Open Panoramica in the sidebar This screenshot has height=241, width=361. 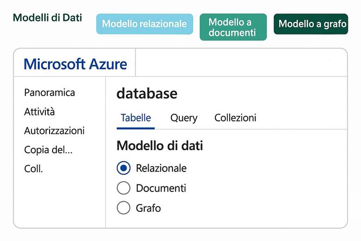click(x=50, y=93)
